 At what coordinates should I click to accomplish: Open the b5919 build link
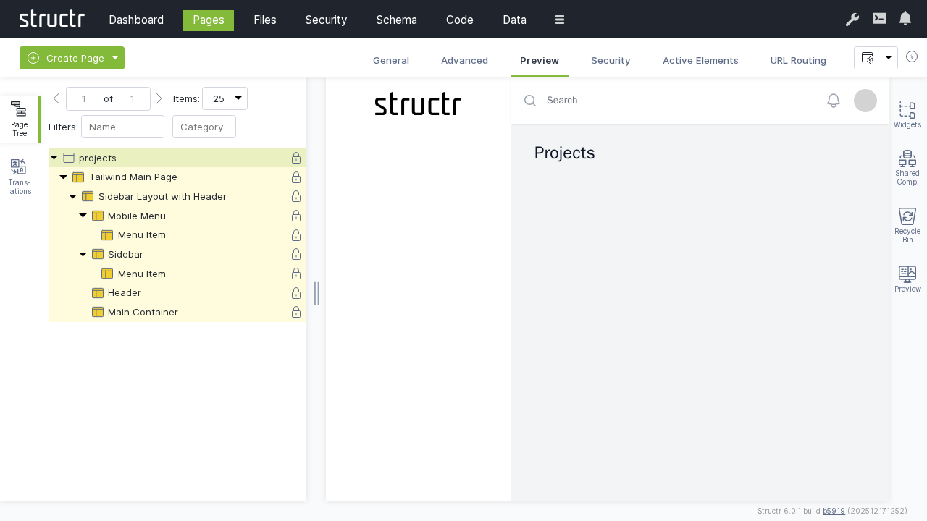834,511
